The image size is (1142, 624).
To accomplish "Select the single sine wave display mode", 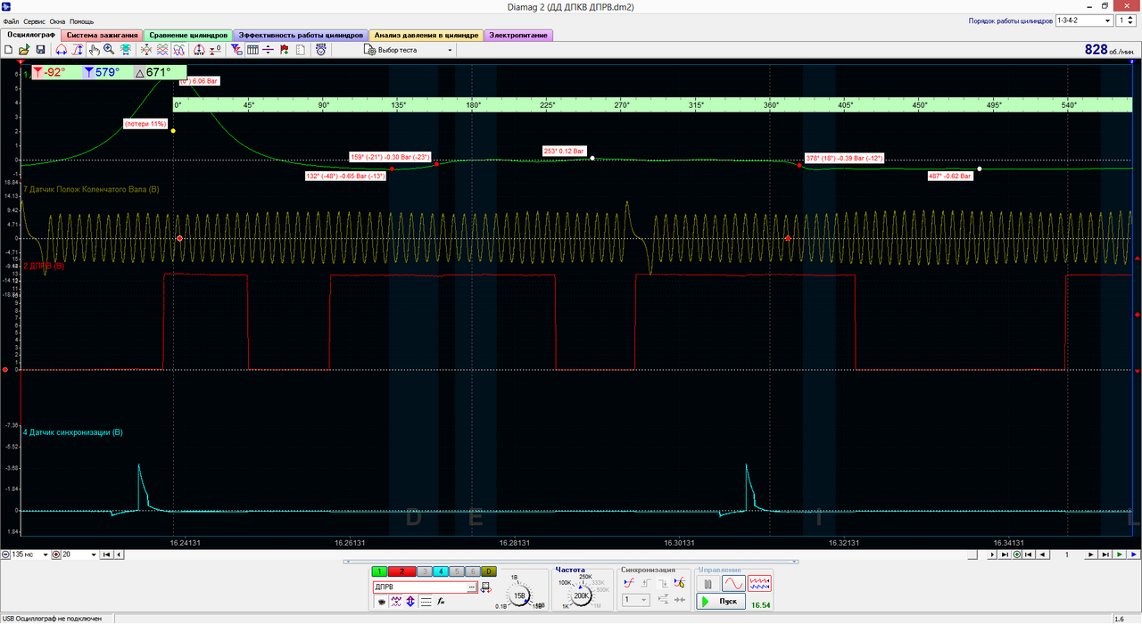I will point(733,583).
